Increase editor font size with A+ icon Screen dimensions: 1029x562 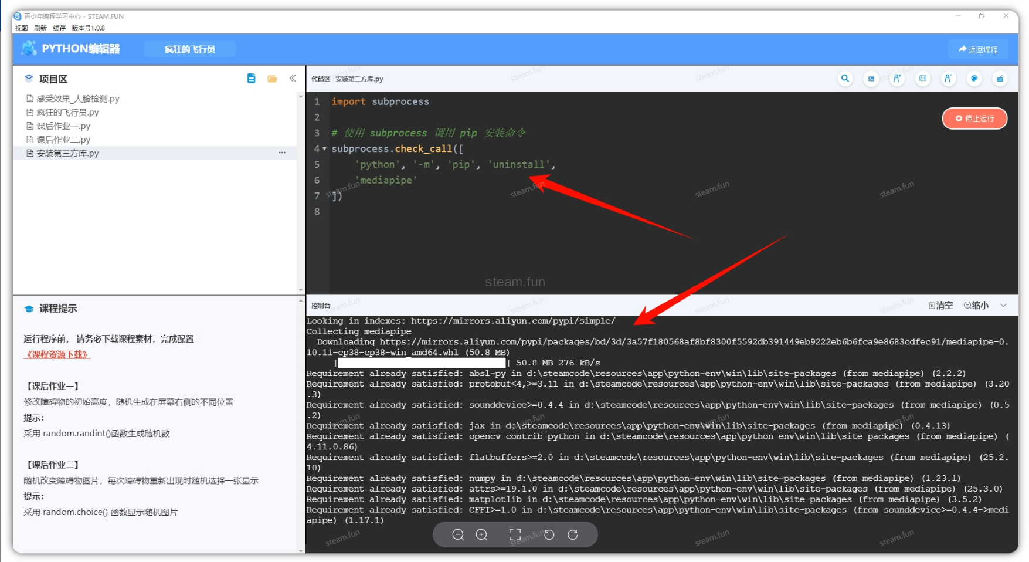[x=897, y=79]
